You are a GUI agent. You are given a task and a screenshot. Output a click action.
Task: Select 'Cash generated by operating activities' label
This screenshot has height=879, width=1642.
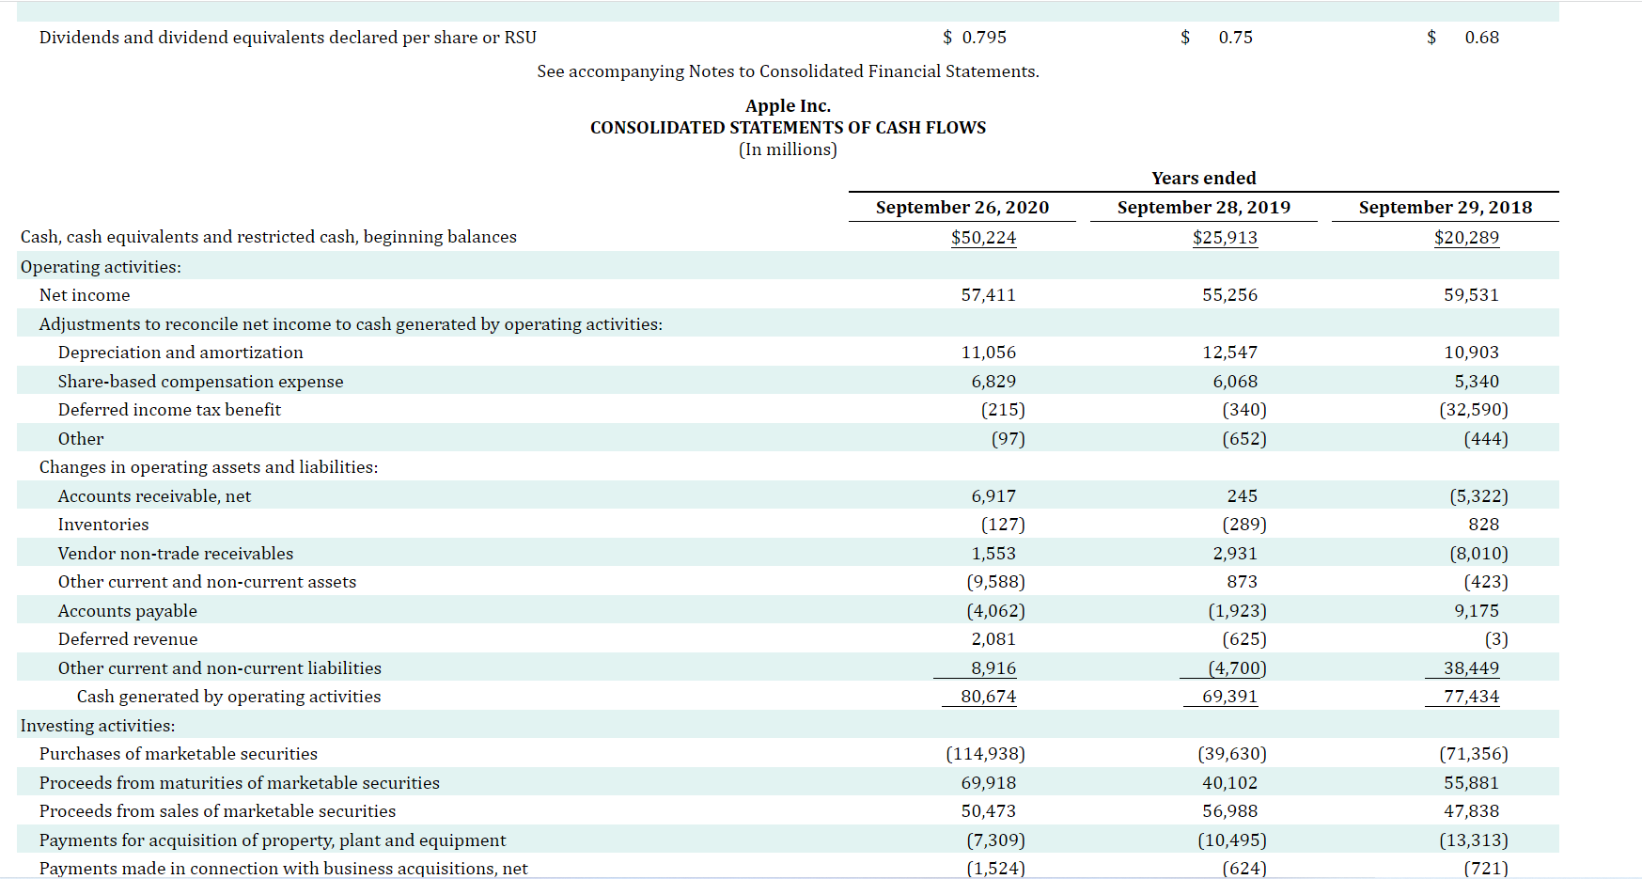point(228,697)
